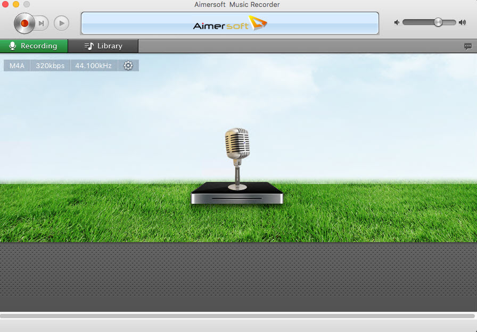Click the volume slider knob
This screenshot has height=332, width=477.
[438, 22]
